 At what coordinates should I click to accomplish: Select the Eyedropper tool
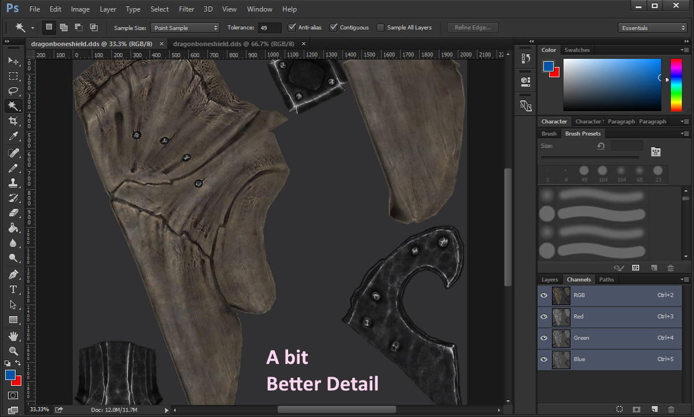[x=13, y=137]
